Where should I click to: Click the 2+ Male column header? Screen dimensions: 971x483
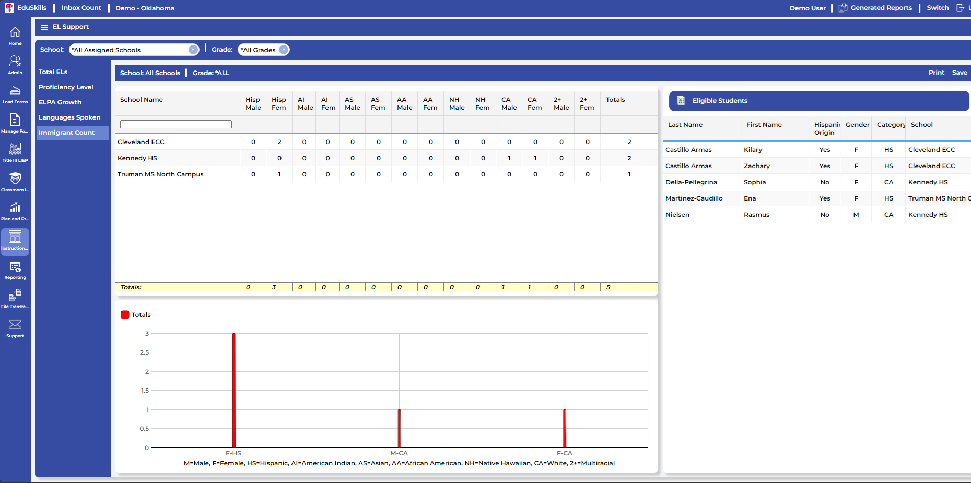pyautogui.click(x=561, y=103)
